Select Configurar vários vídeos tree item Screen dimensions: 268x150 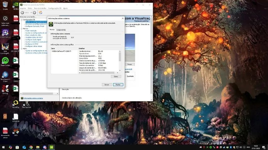(x=34, y=46)
